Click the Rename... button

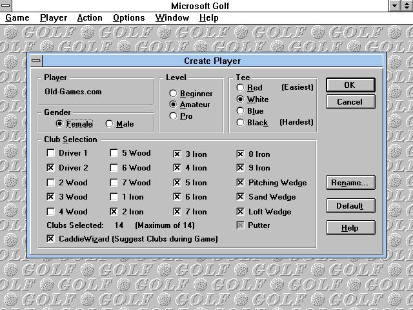(x=350, y=182)
